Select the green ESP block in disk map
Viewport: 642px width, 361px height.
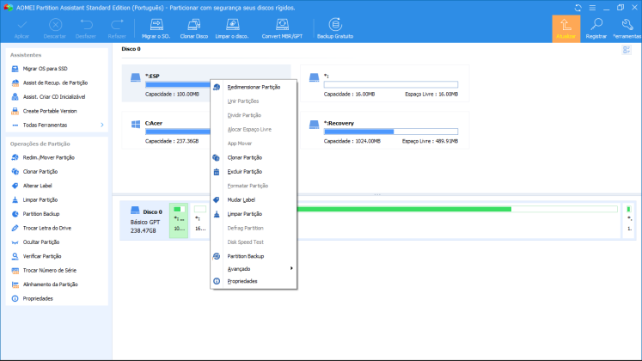pos(179,220)
